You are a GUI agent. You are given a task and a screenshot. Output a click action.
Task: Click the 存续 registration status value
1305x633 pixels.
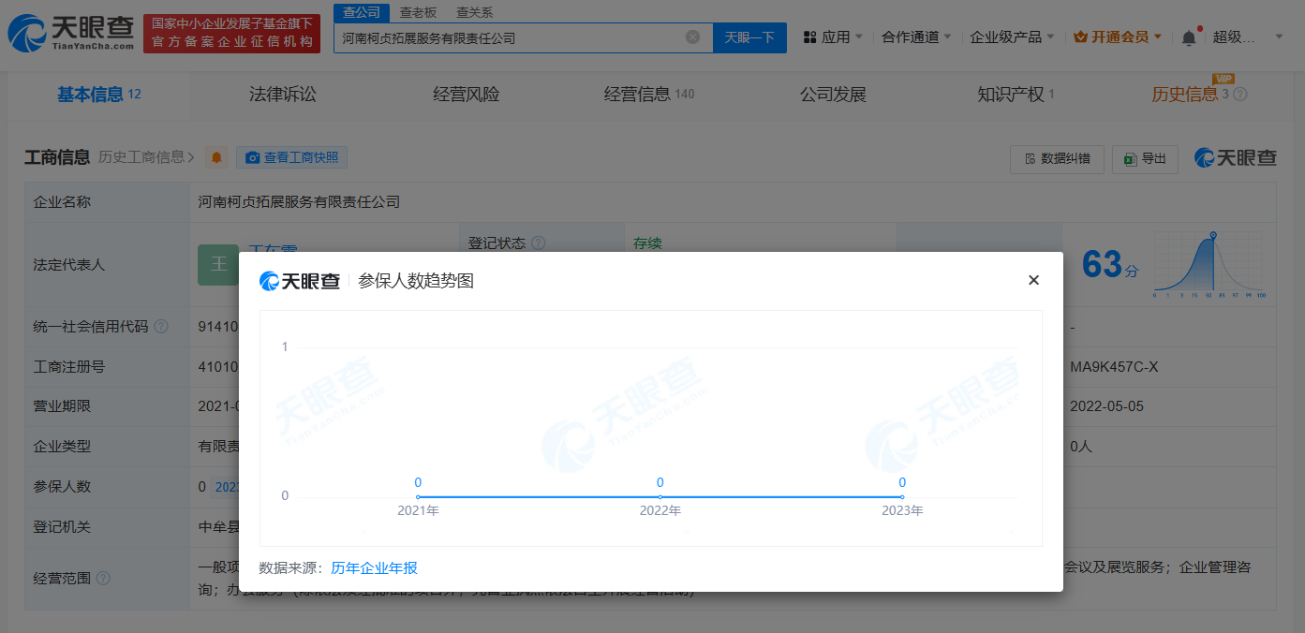tap(647, 243)
